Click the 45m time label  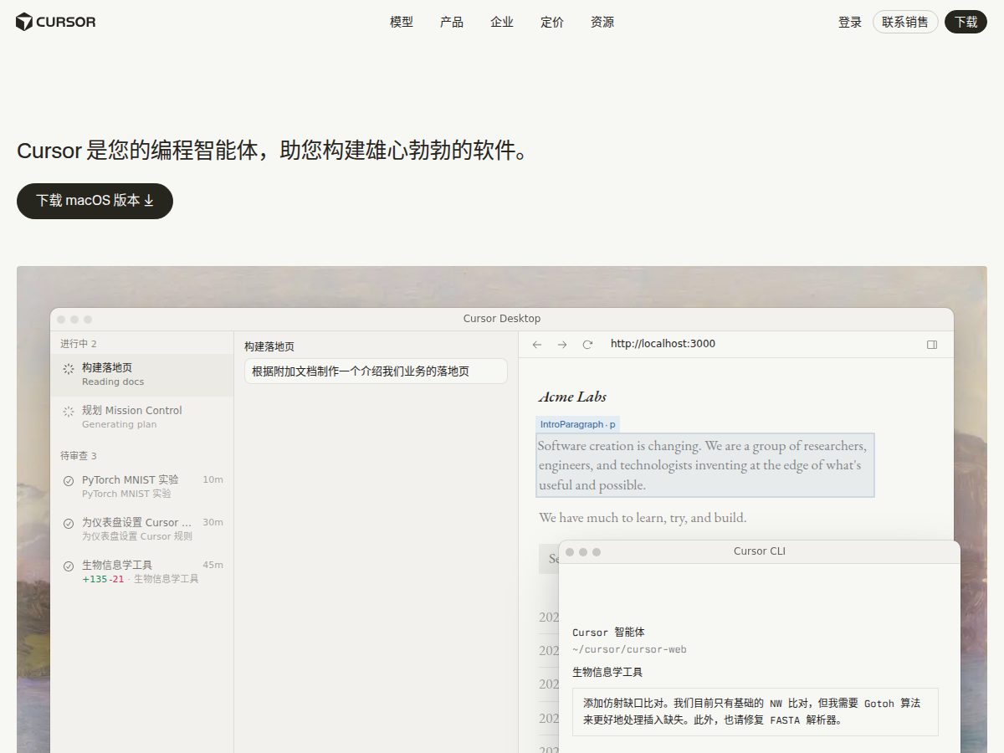pos(213,565)
